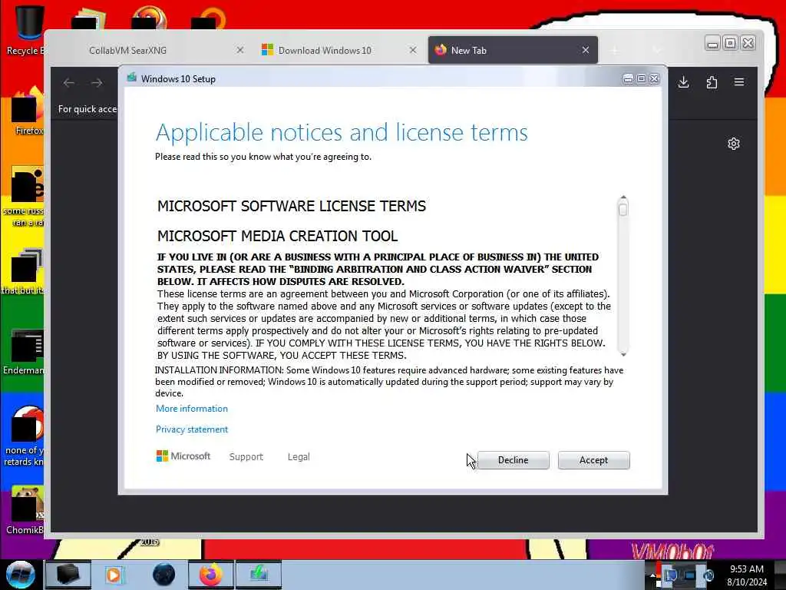Click the Microsoft logo in setup footer

183,456
